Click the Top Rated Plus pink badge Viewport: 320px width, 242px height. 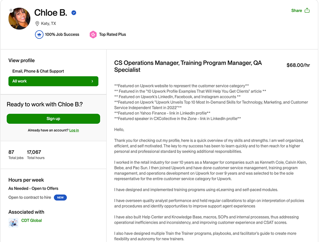pyautogui.click(x=93, y=34)
